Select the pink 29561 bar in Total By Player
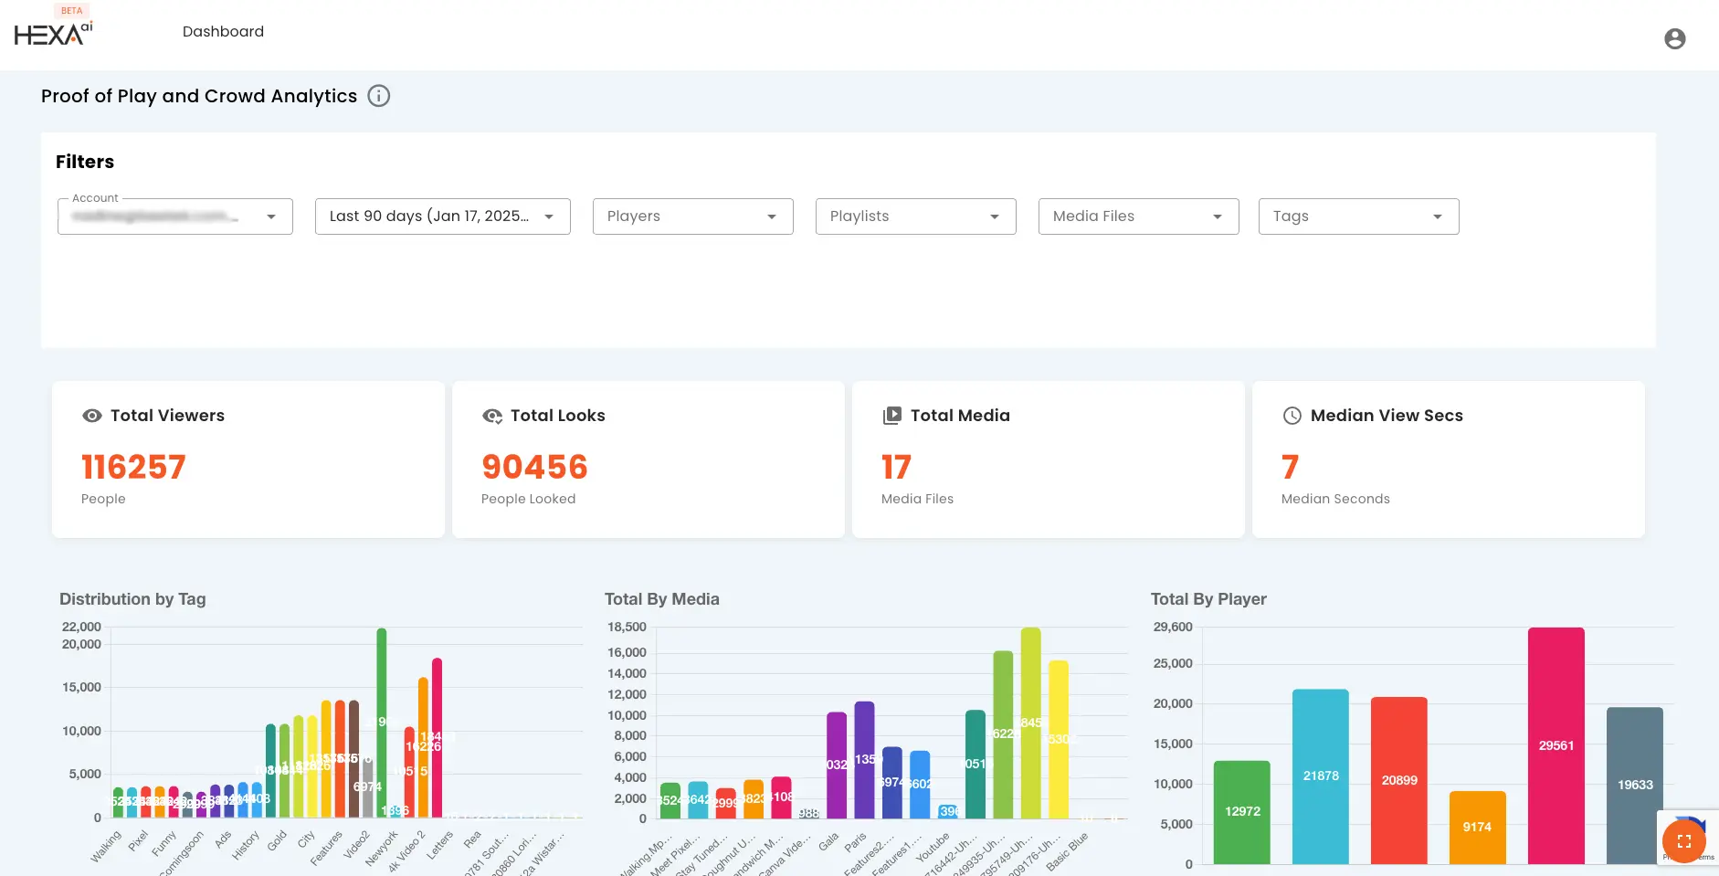The height and width of the screenshot is (876, 1719). click(1556, 744)
